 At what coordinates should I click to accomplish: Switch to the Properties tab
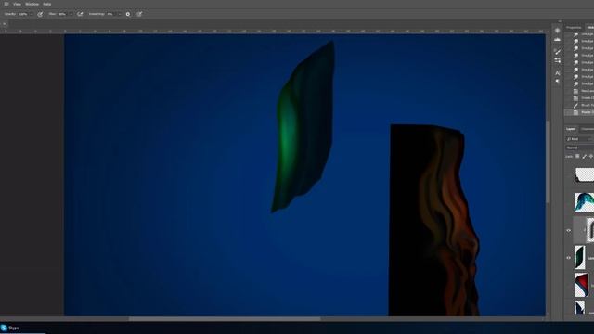pos(574,27)
